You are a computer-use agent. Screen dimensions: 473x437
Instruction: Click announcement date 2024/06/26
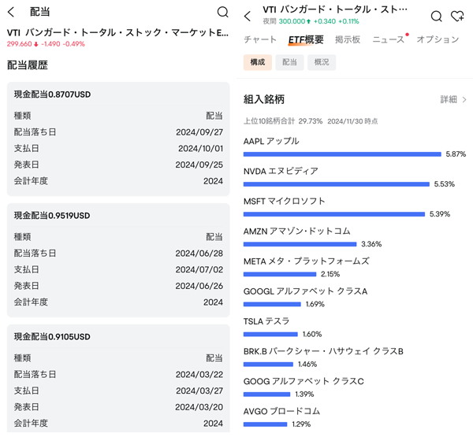coord(199,286)
